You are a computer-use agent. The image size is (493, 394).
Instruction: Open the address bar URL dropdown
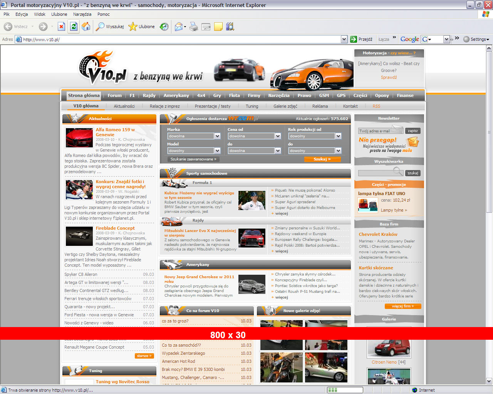click(x=344, y=39)
